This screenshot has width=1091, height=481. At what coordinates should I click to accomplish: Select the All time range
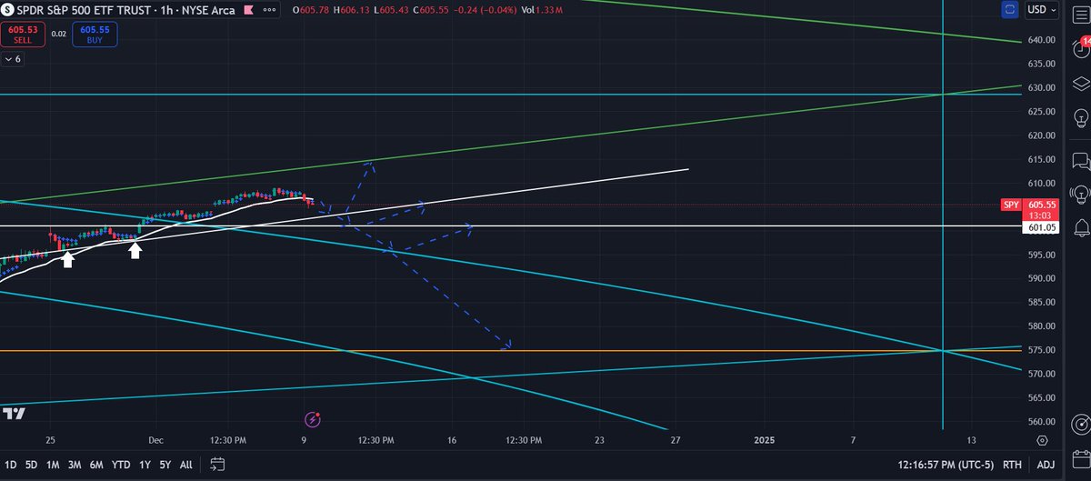click(186, 465)
